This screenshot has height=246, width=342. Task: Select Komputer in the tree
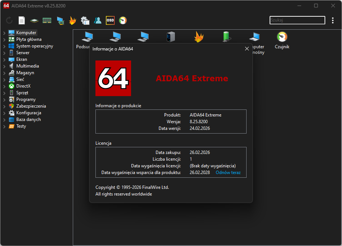(26, 33)
